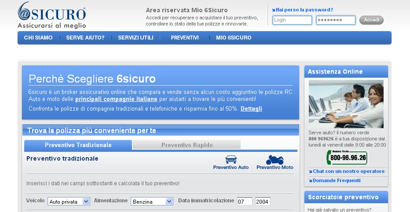Open the Alimentazione dropdown showing Benzina
The image size is (410, 212).
(152, 201)
